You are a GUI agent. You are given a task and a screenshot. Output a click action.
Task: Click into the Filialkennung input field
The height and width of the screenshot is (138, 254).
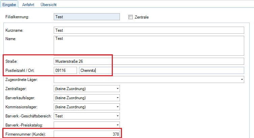86,17
